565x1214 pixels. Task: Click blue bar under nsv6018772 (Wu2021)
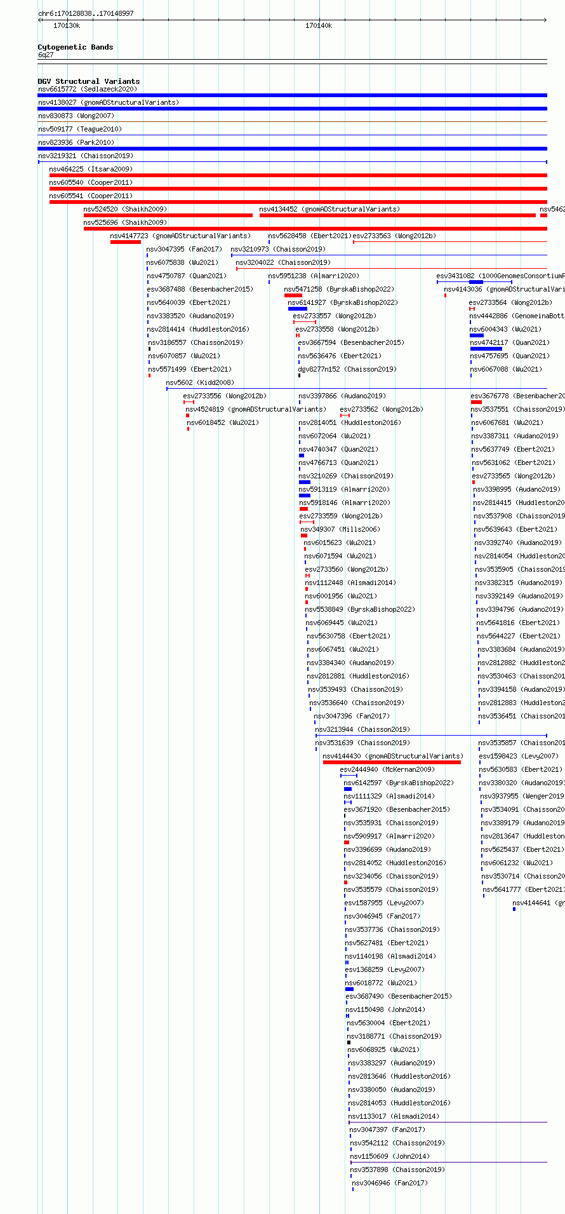(350, 989)
